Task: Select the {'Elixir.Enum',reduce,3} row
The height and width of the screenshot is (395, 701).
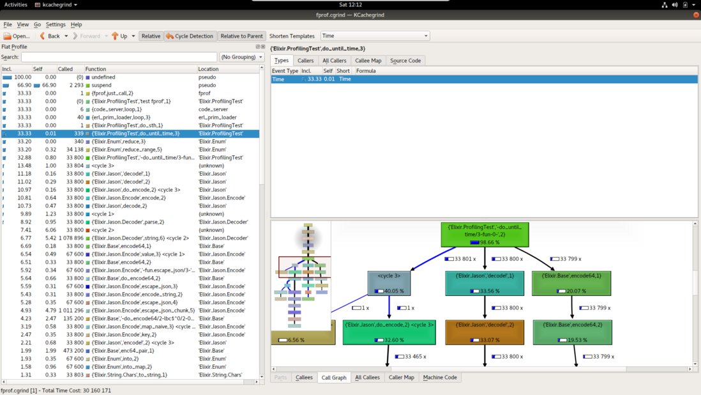Action: (x=130, y=141)
